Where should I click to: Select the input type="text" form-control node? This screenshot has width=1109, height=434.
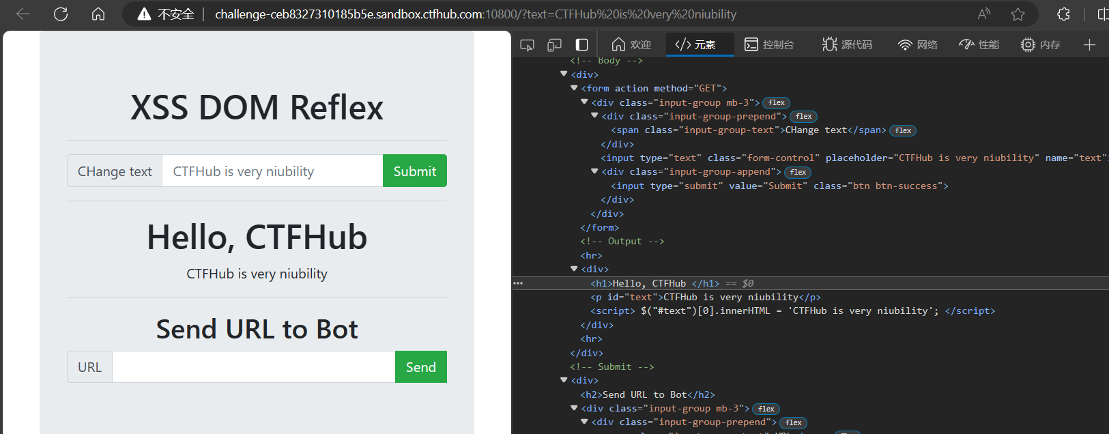854,158
